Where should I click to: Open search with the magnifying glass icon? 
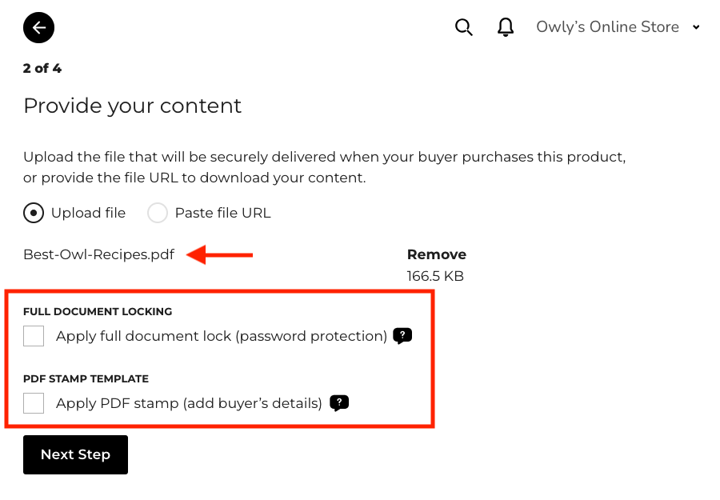(x=464, y=27)
